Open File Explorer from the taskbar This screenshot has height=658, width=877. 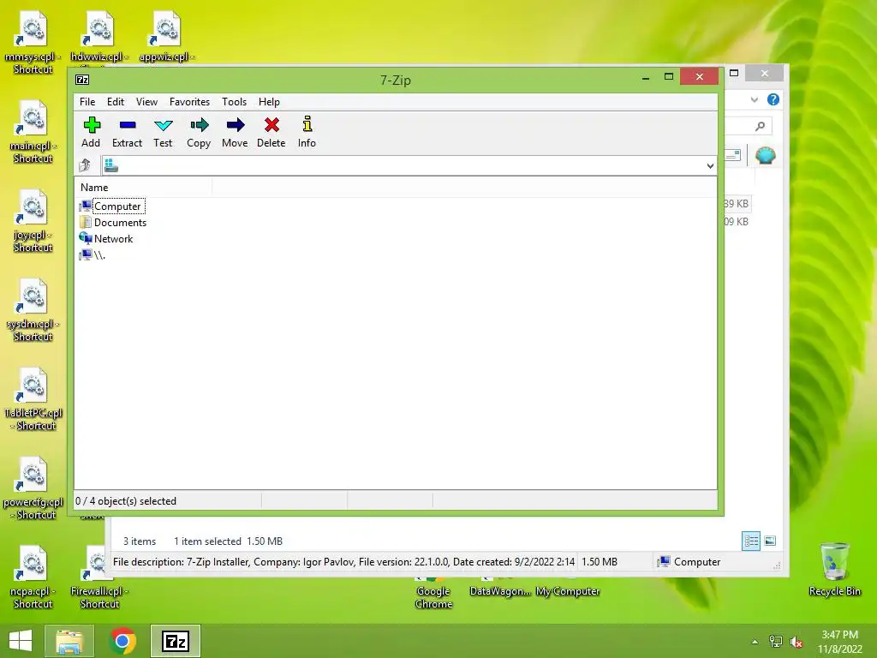tap(69, 641)
